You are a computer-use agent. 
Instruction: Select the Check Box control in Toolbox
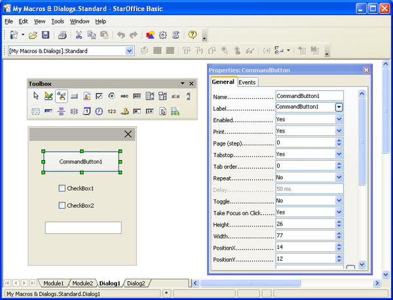click(99, 96)
